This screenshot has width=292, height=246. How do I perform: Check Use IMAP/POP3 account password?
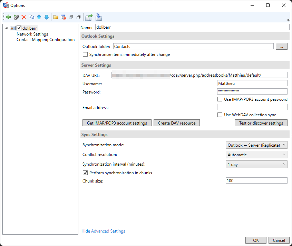coord(220,99)
